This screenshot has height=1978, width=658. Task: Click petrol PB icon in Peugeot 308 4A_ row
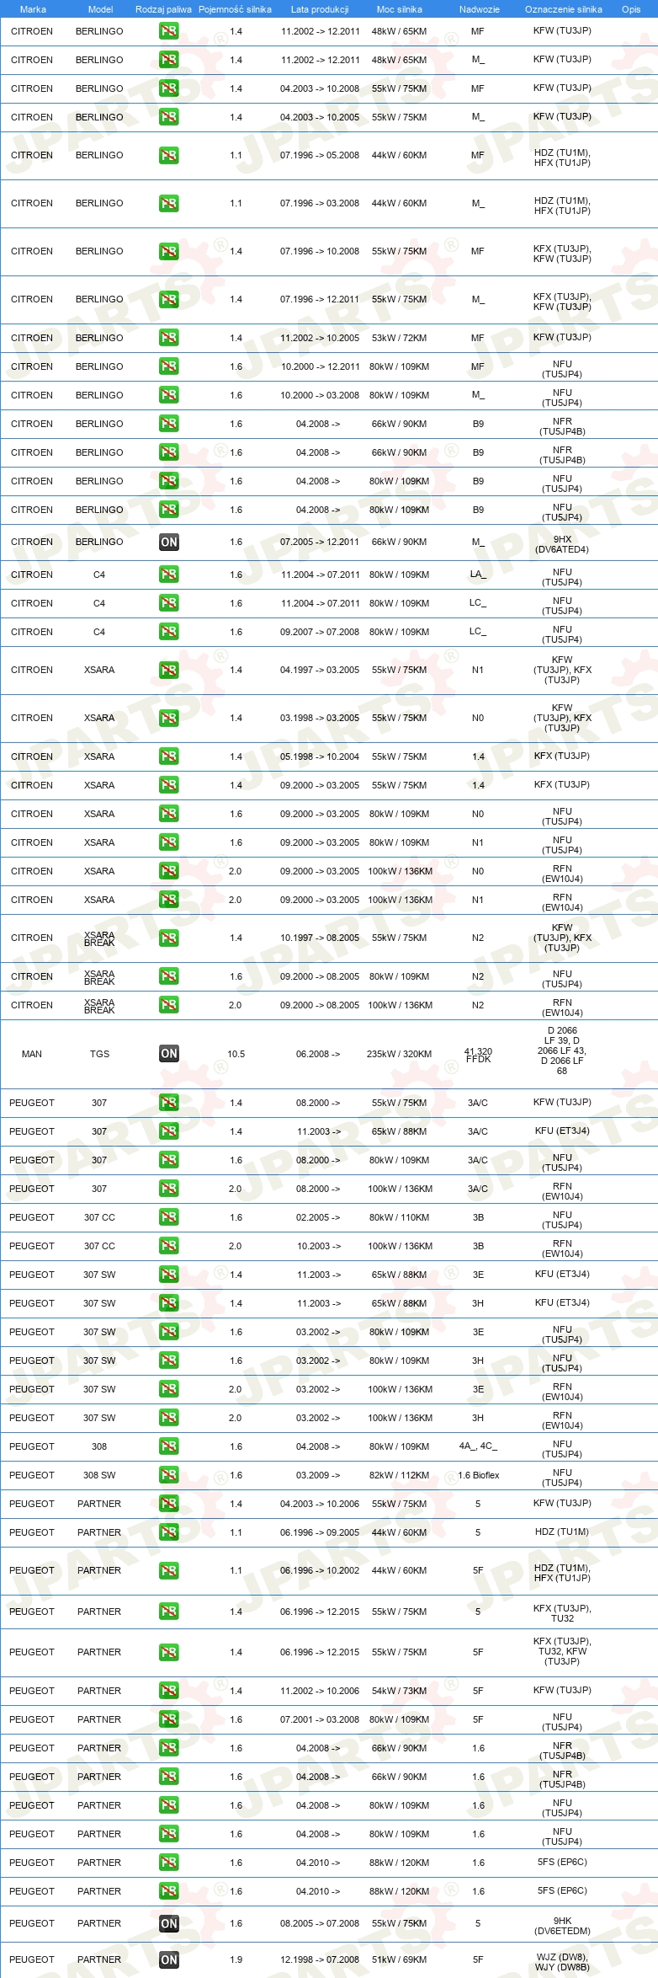tap(169, 1446)
